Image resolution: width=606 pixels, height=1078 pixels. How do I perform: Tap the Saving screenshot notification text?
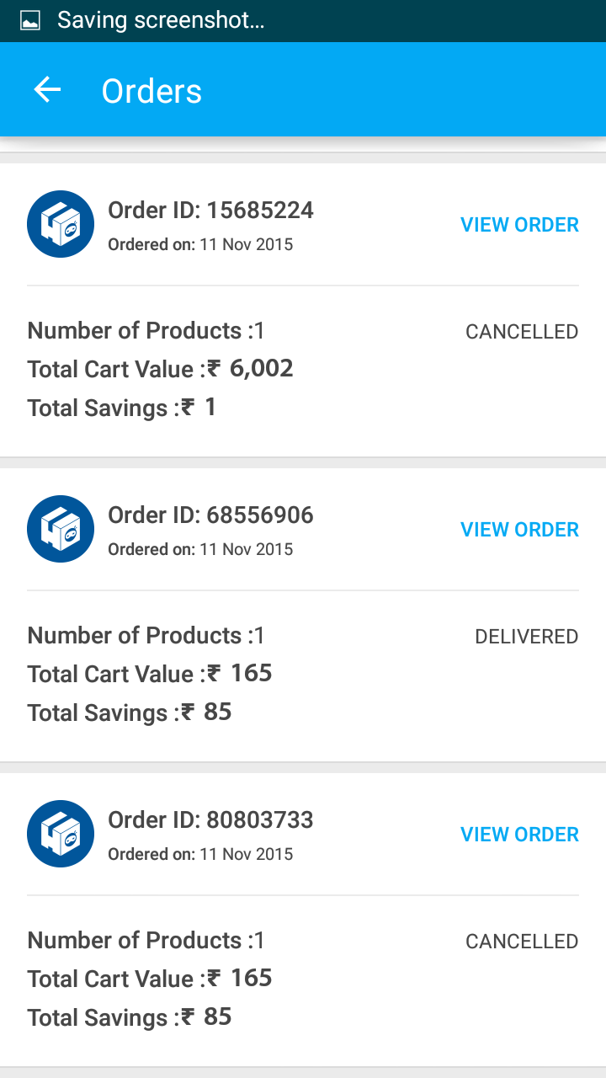click(x=161, y=21)
